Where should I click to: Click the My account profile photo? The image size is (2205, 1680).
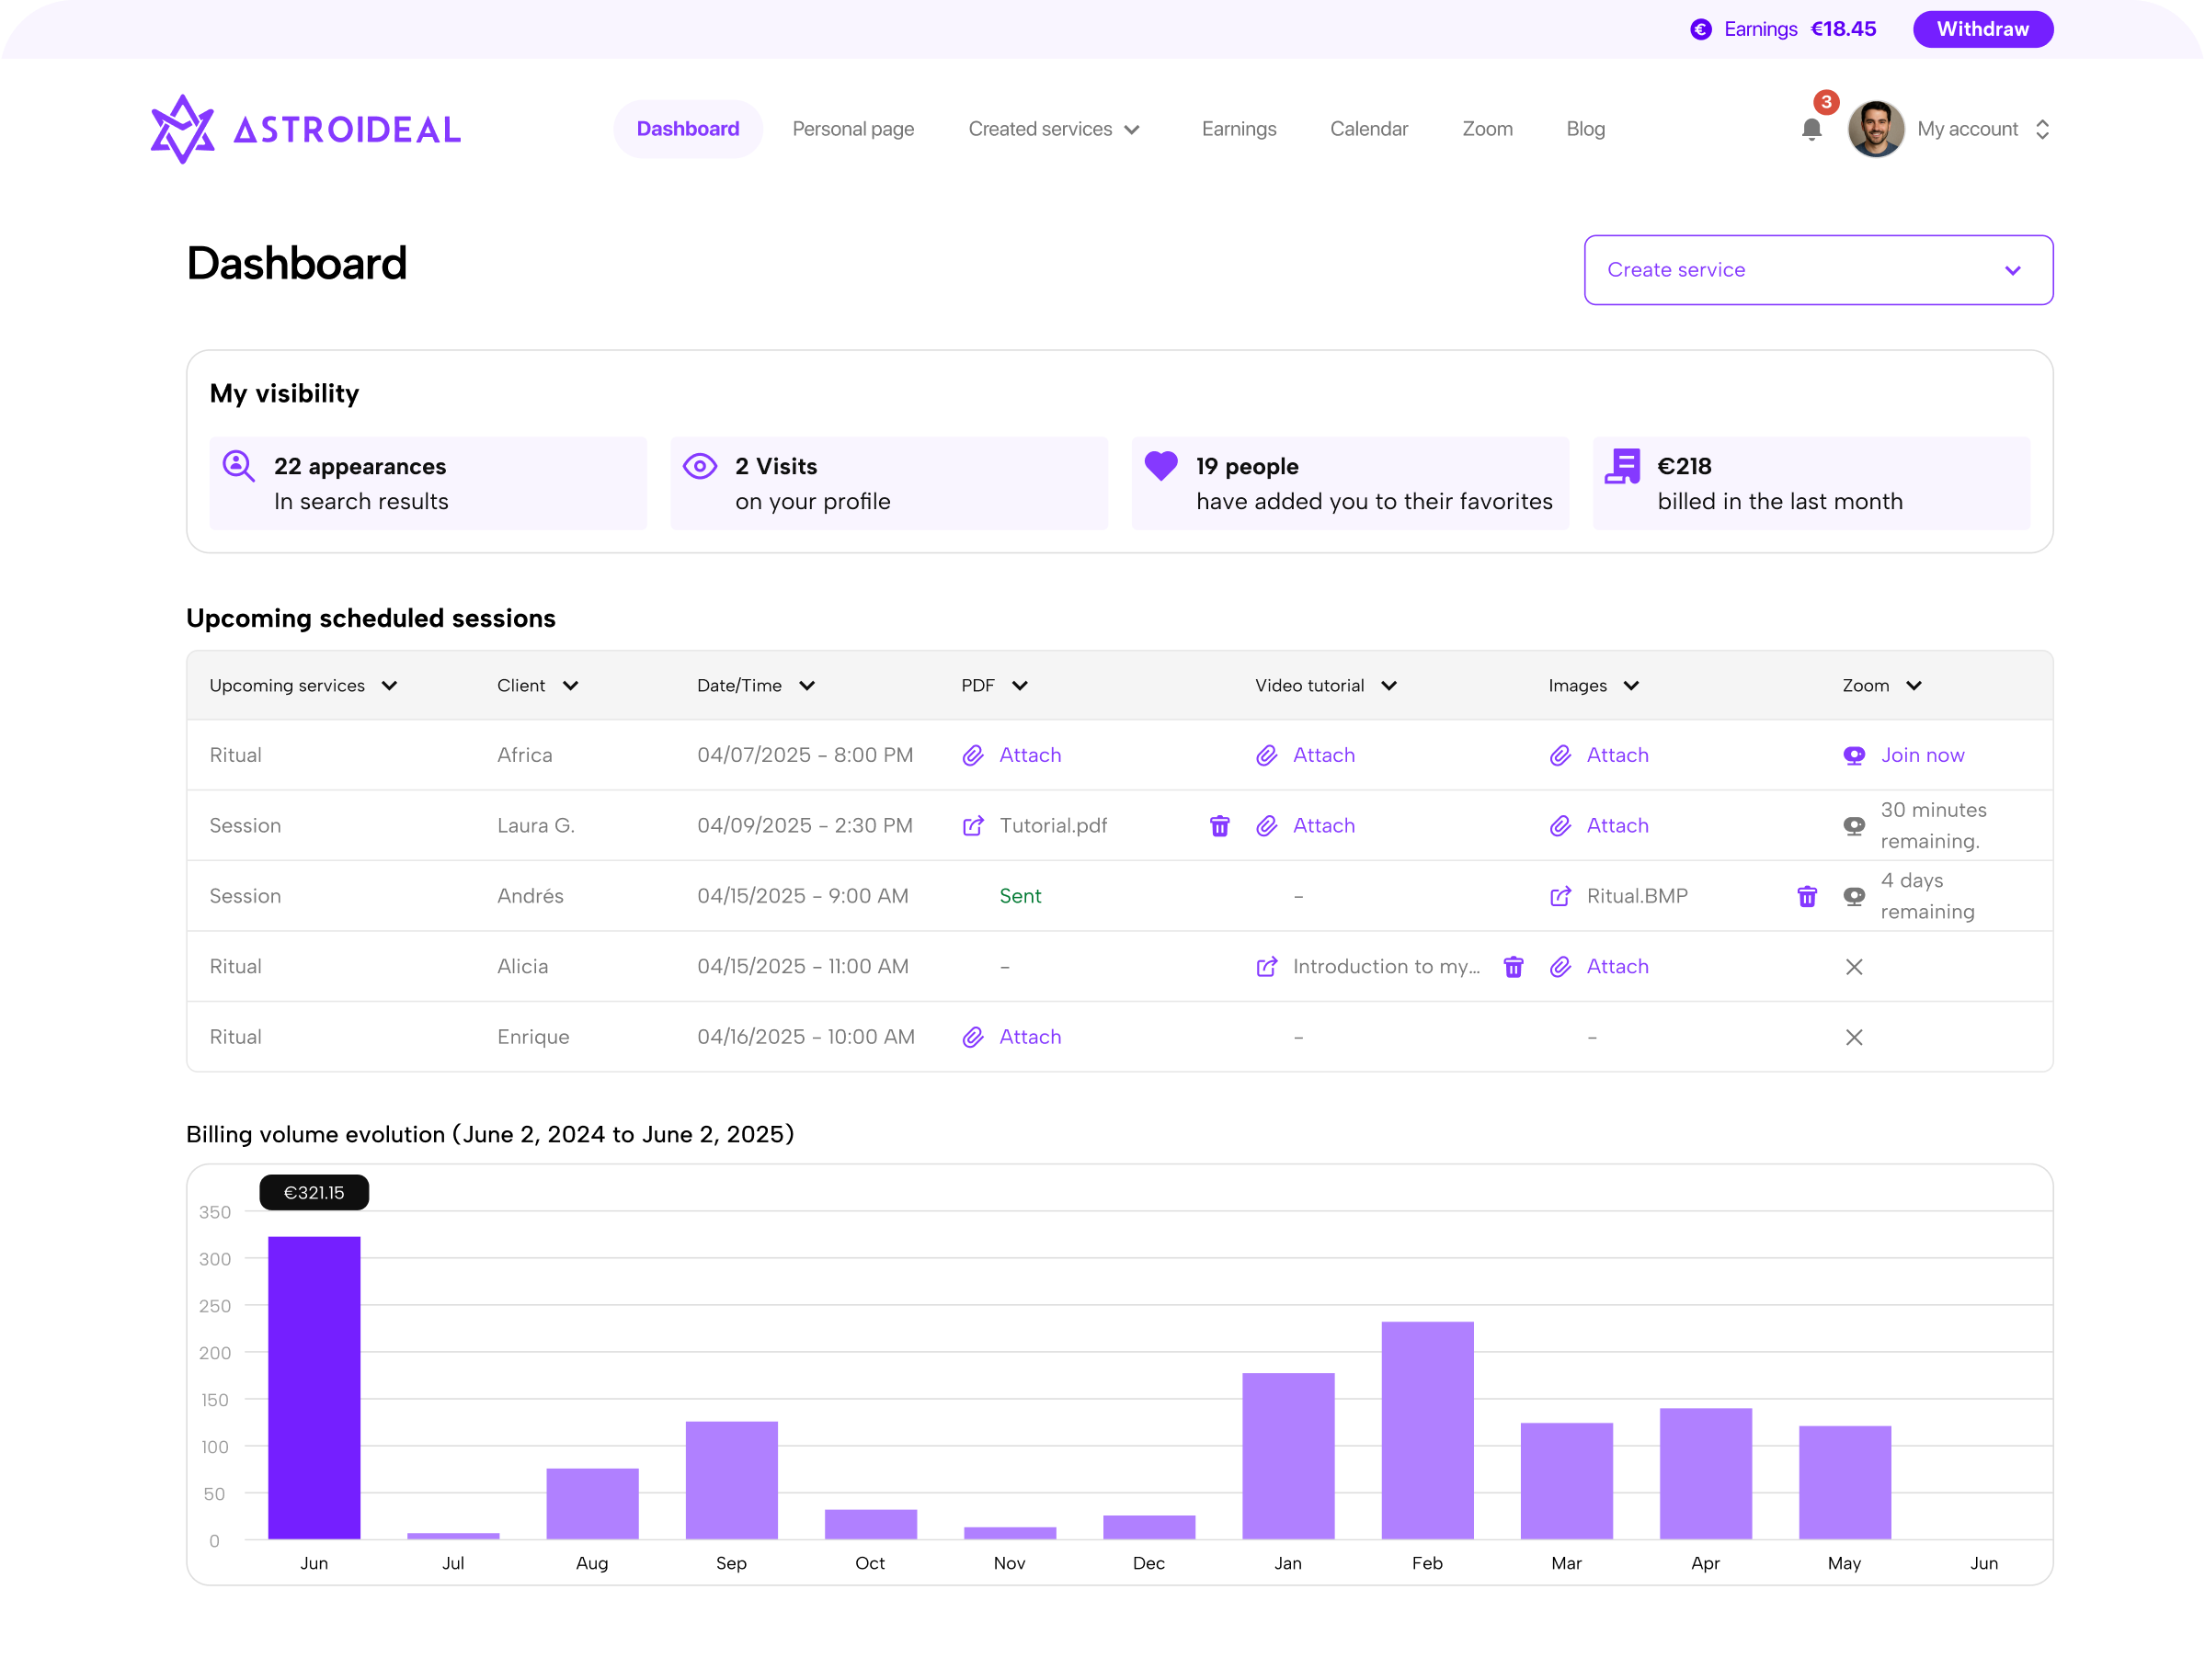(1875, 129)
